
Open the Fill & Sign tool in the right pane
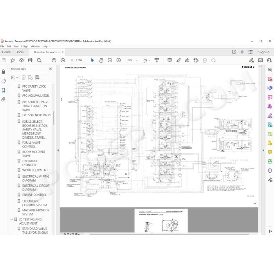point(270,116)
